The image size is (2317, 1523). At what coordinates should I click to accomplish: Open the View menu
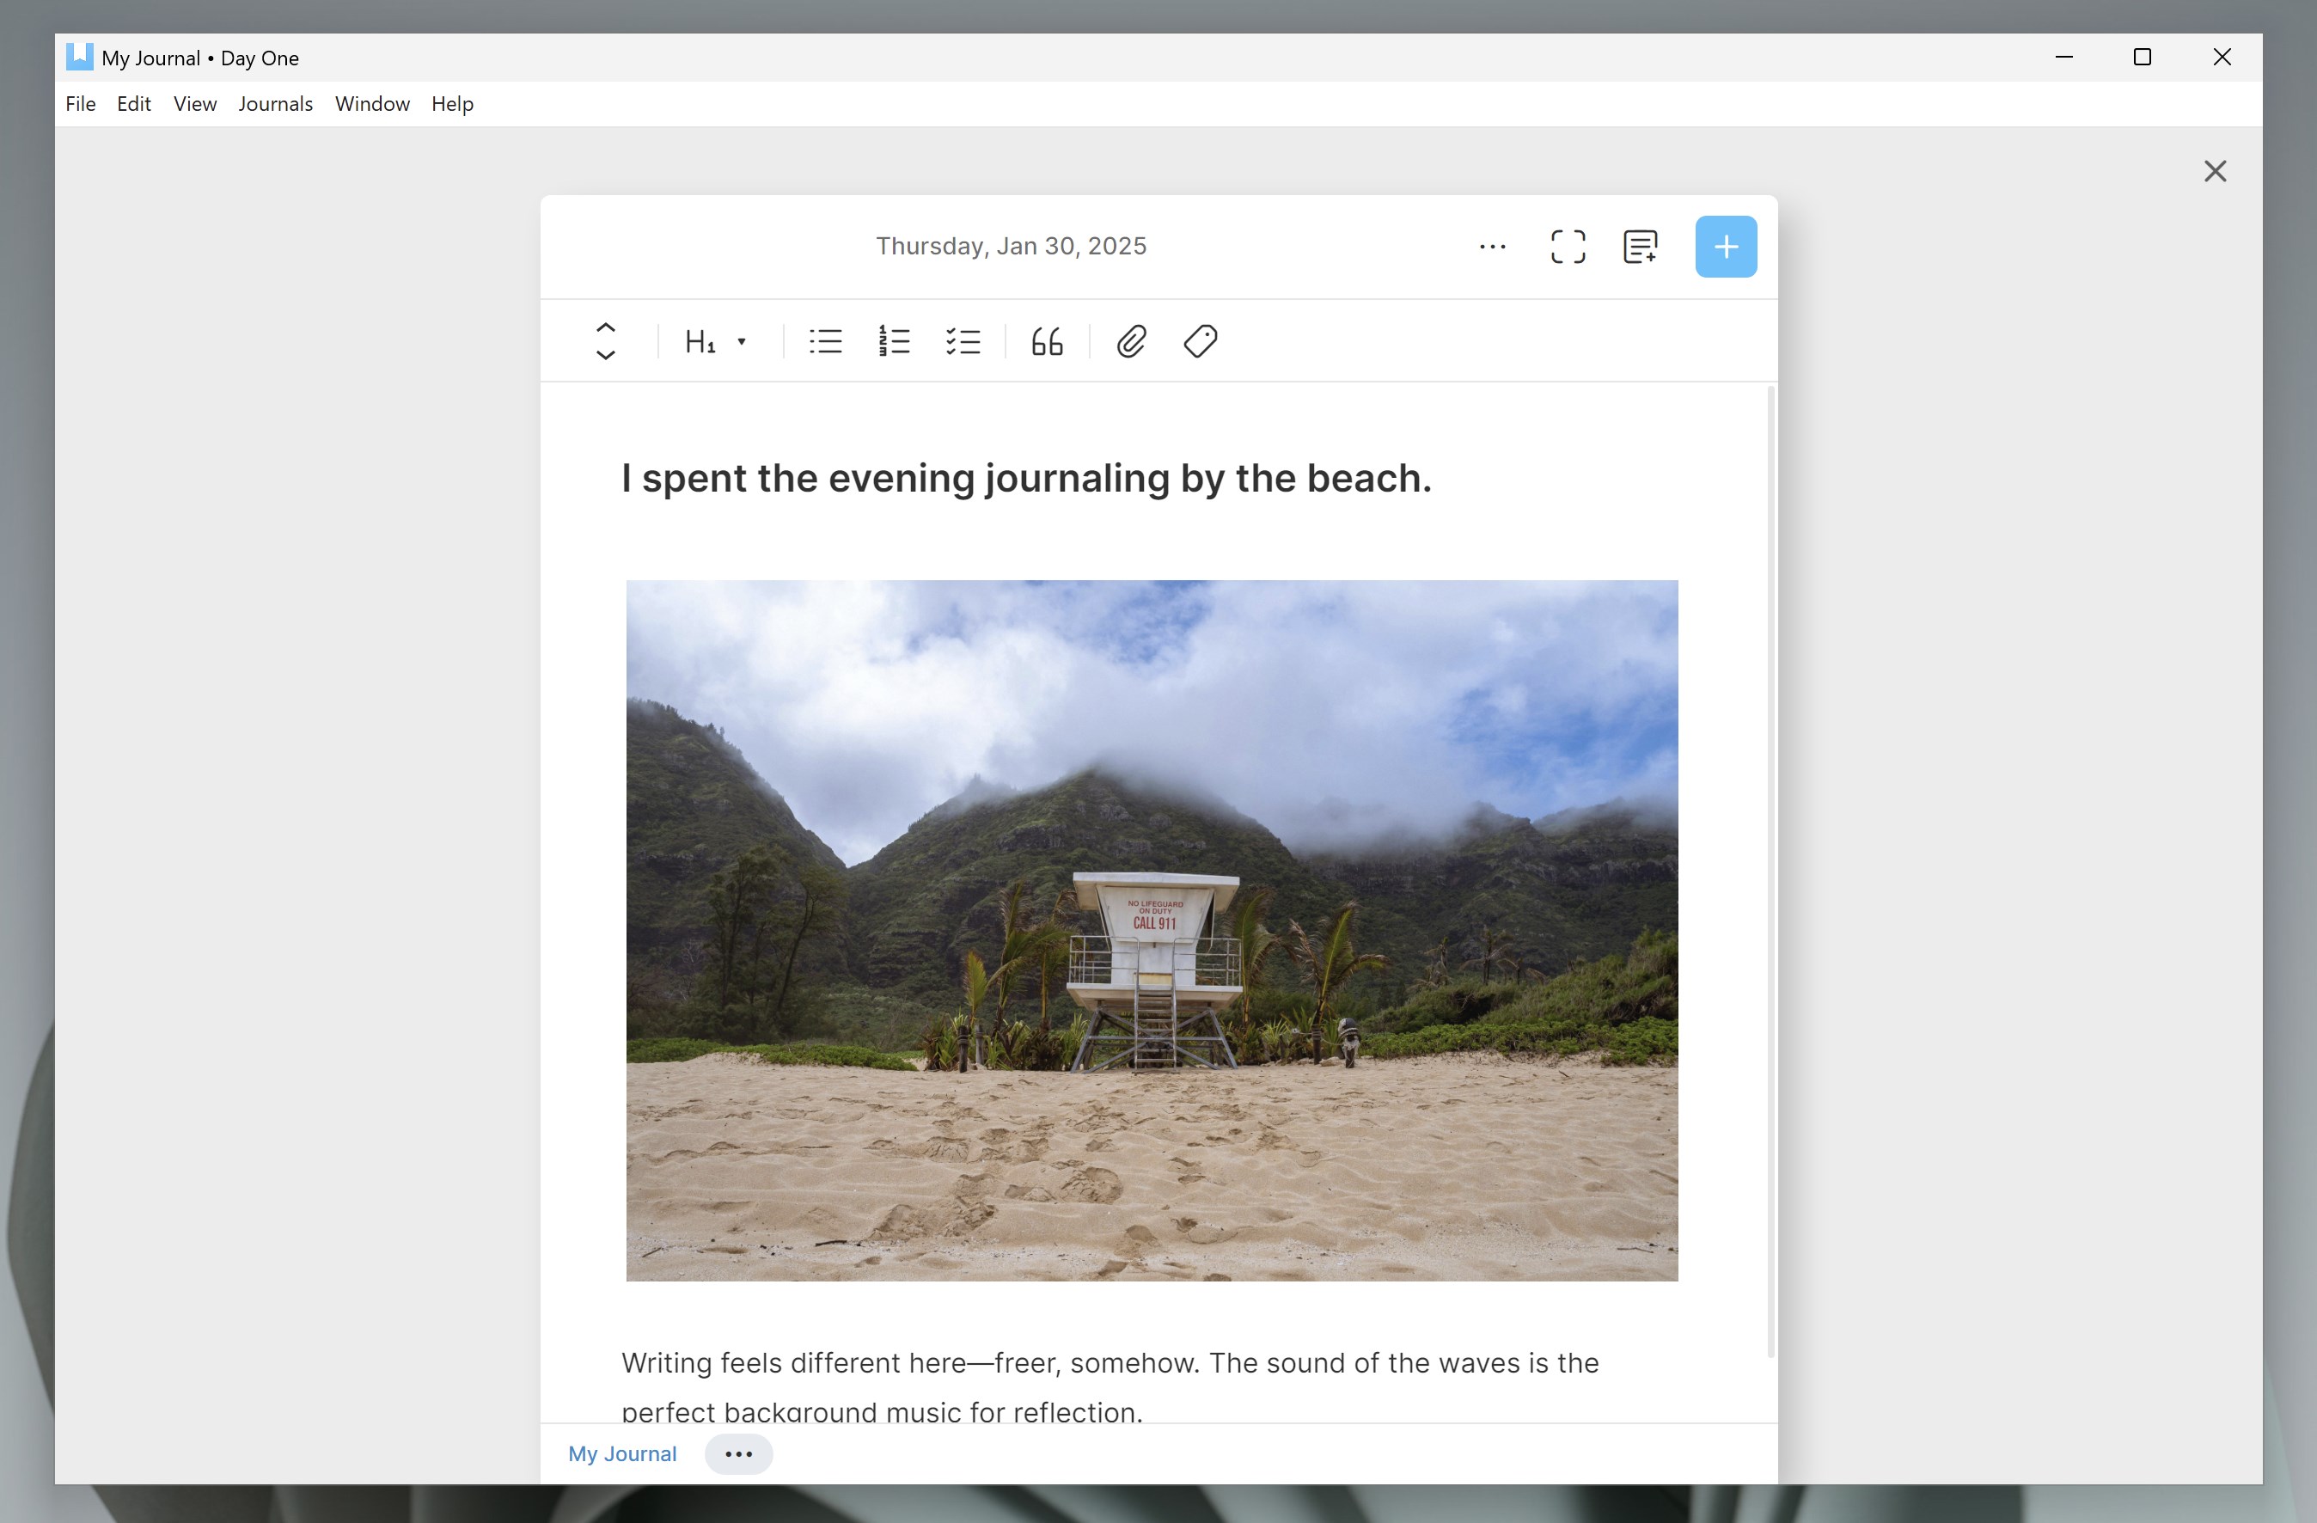pos(195,104)
